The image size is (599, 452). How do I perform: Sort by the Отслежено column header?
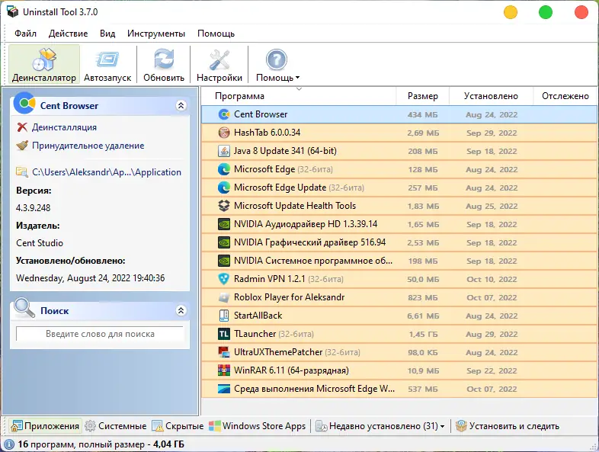[x=565, y=96]
